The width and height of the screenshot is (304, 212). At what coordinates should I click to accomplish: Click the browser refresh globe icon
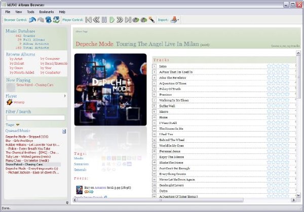click(56, 20)
